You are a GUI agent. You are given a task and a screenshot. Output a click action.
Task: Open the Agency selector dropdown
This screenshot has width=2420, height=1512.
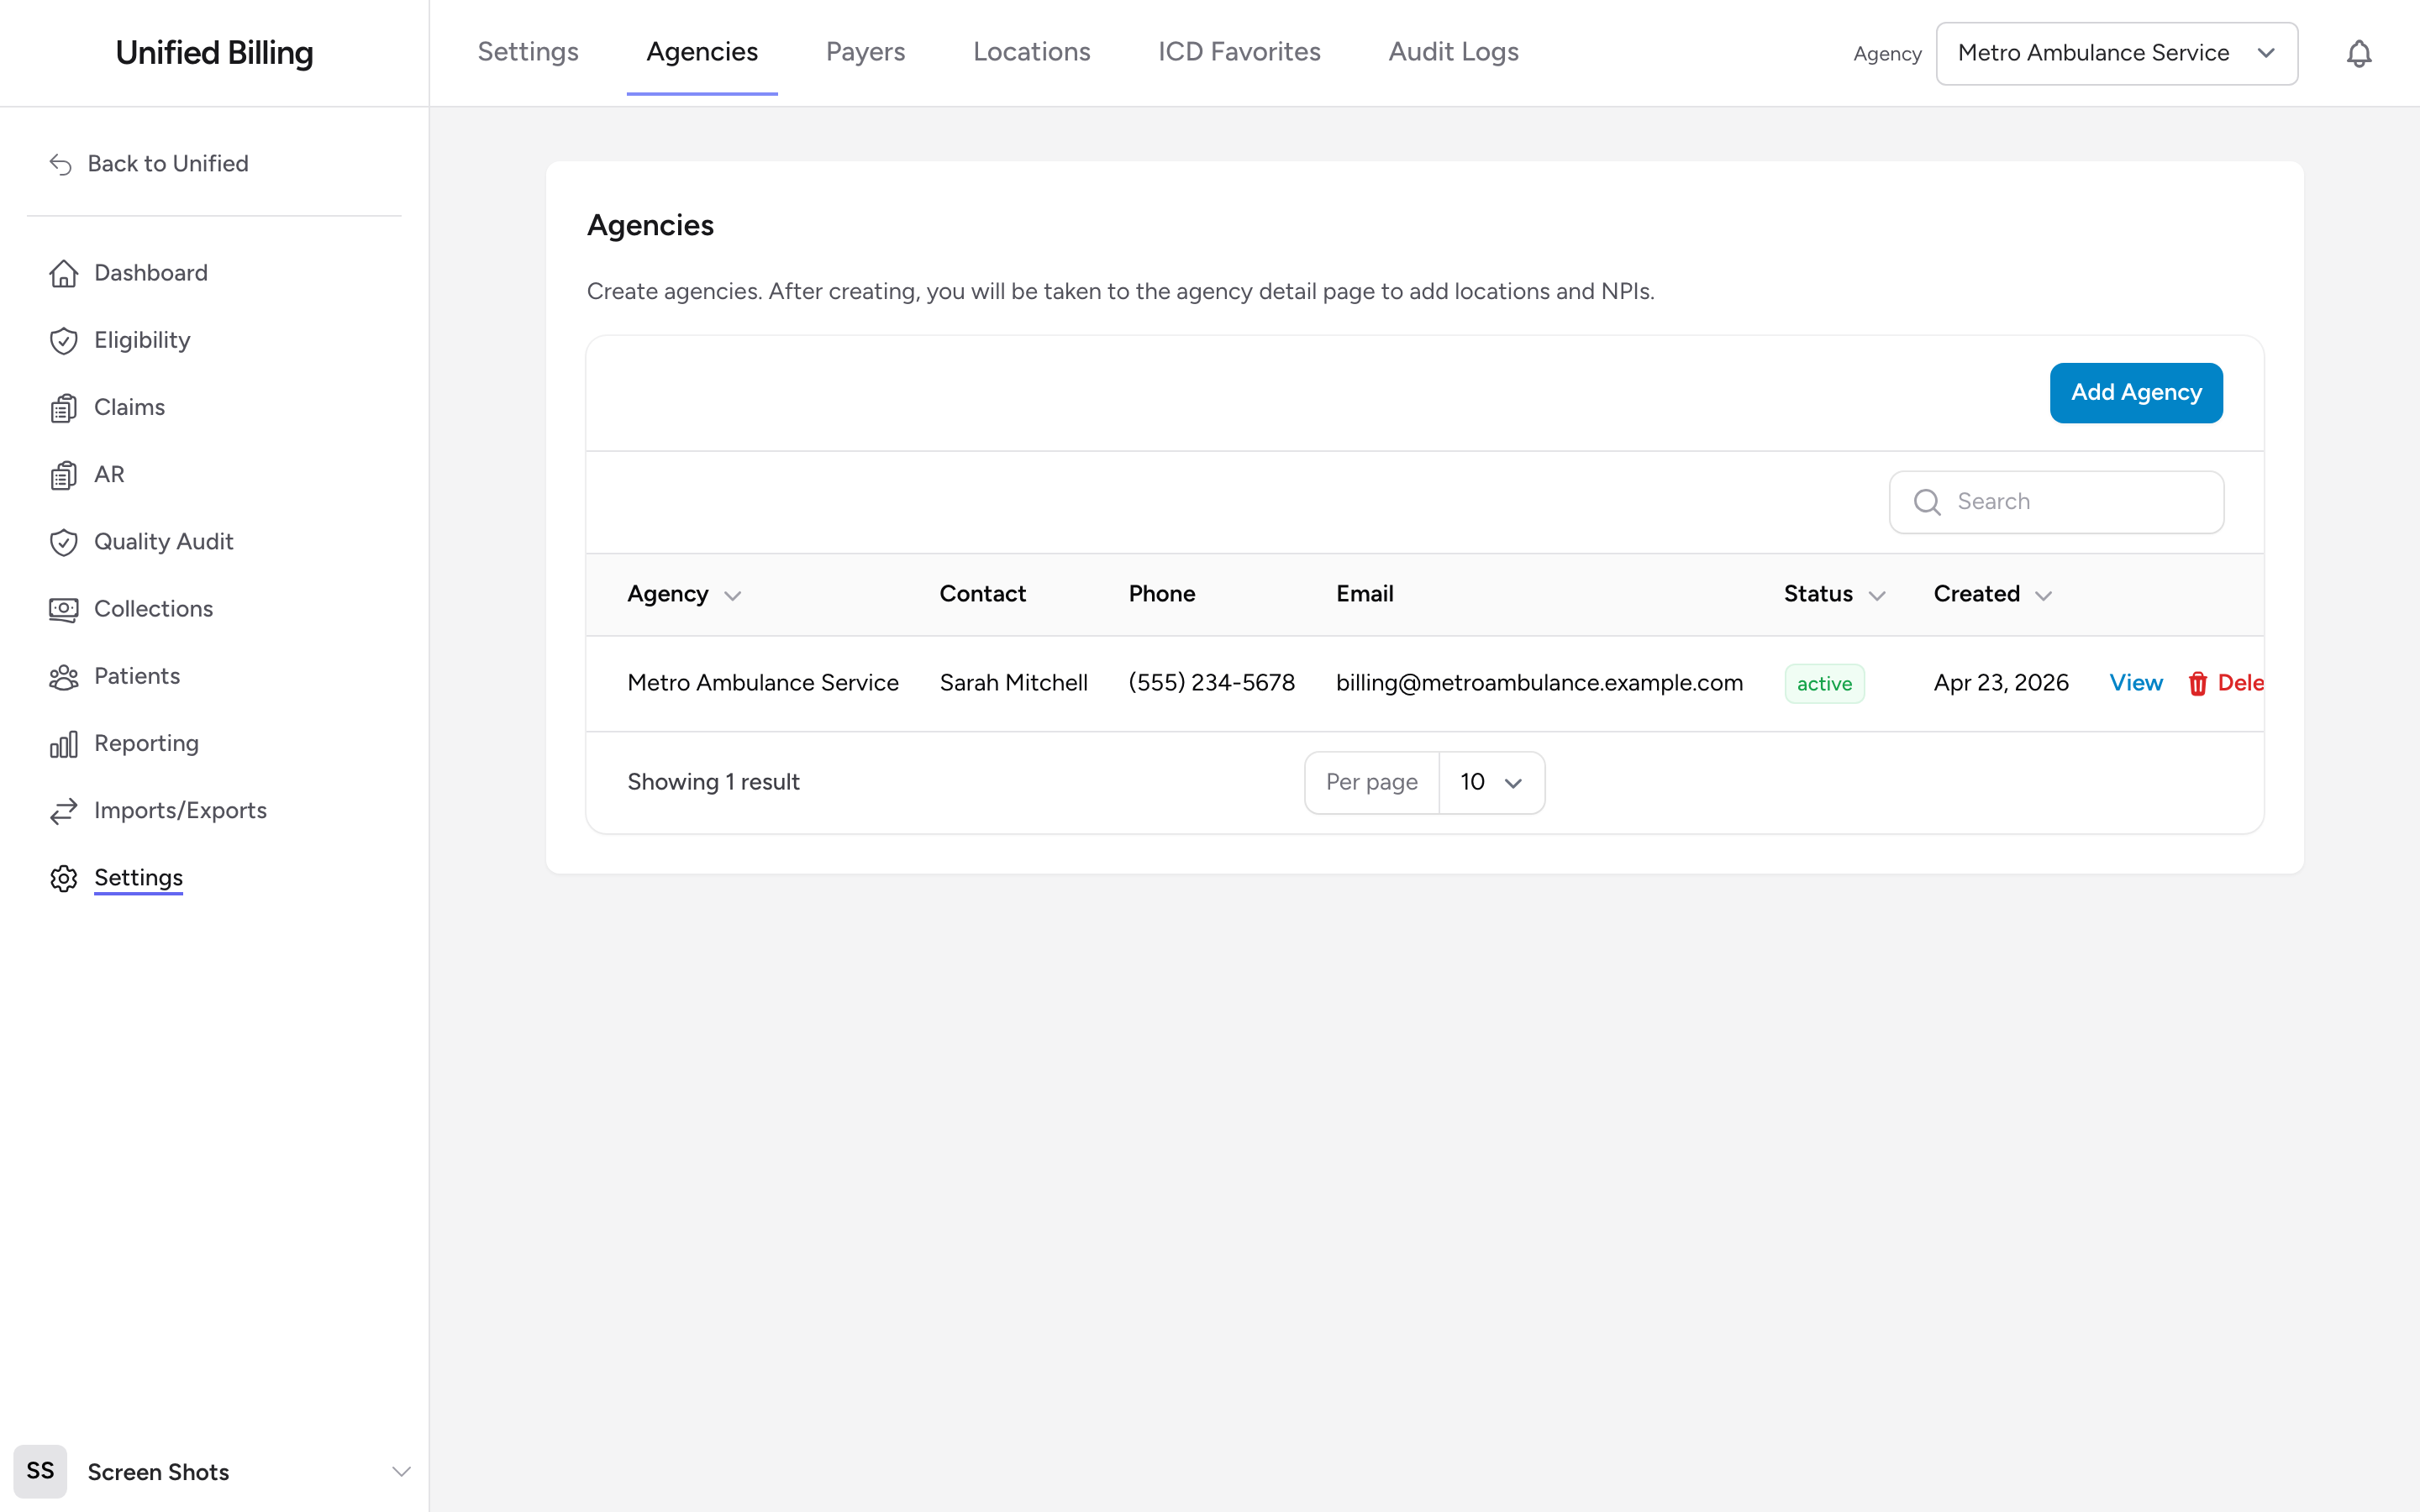tap(2116, 53)
